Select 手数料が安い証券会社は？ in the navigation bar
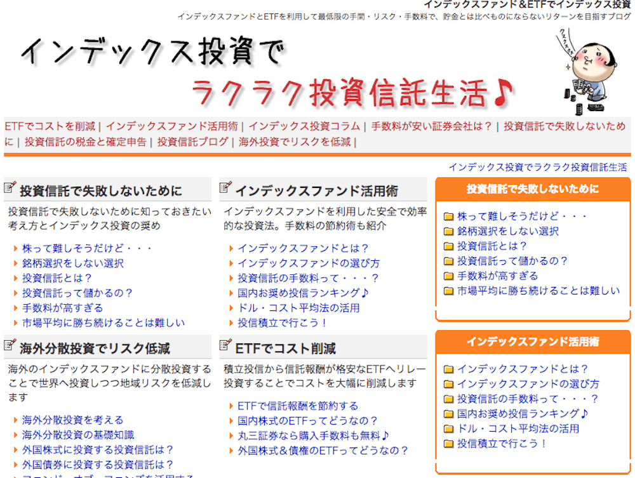Viewport: 635px width, 478px height. [x=432, y=126]
